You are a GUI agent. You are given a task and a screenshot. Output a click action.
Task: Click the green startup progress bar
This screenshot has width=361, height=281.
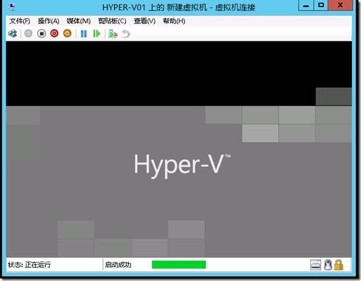coord(179,265)
